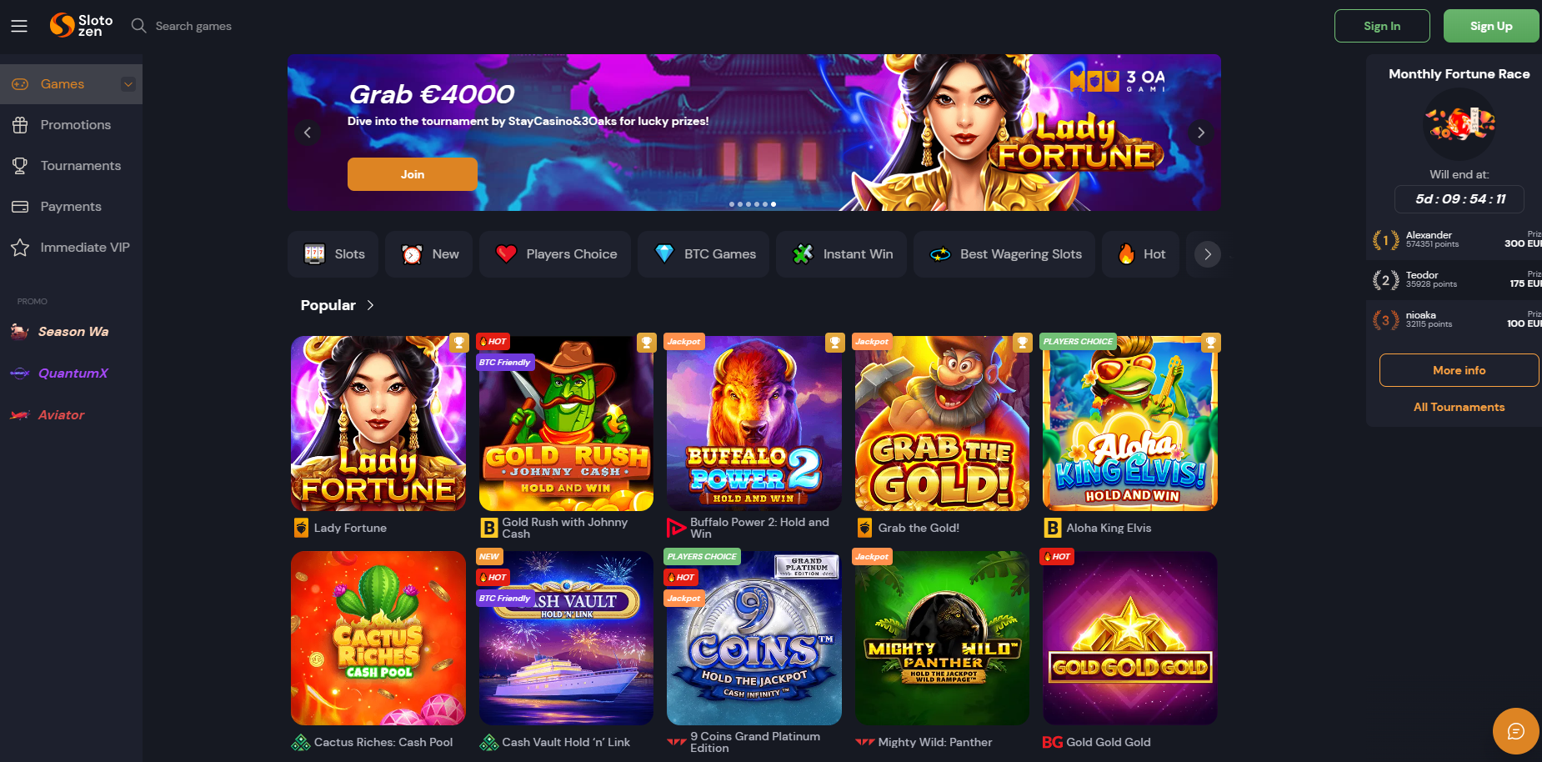Go to next banner slide
The width and height of the screenshot is (1542, 762).
1200,133
